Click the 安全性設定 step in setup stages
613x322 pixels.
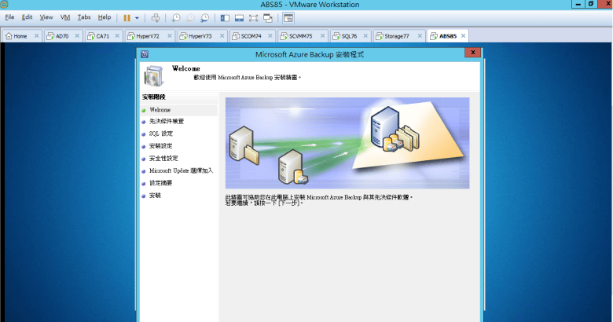click(x=163, y=158)
